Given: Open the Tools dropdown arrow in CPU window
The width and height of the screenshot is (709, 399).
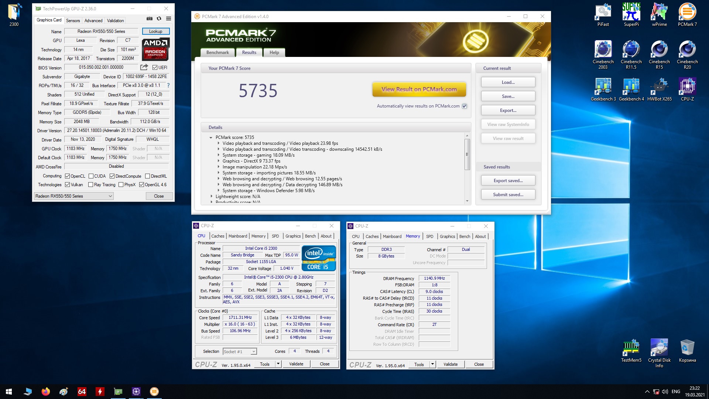Looking at the screenshot, I should coord(278,364).
